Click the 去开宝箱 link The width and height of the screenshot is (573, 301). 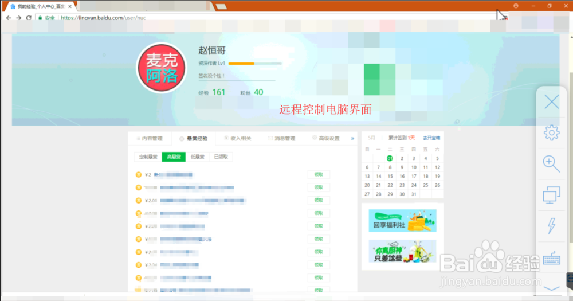pyautogui.click(x=431, y=138)
